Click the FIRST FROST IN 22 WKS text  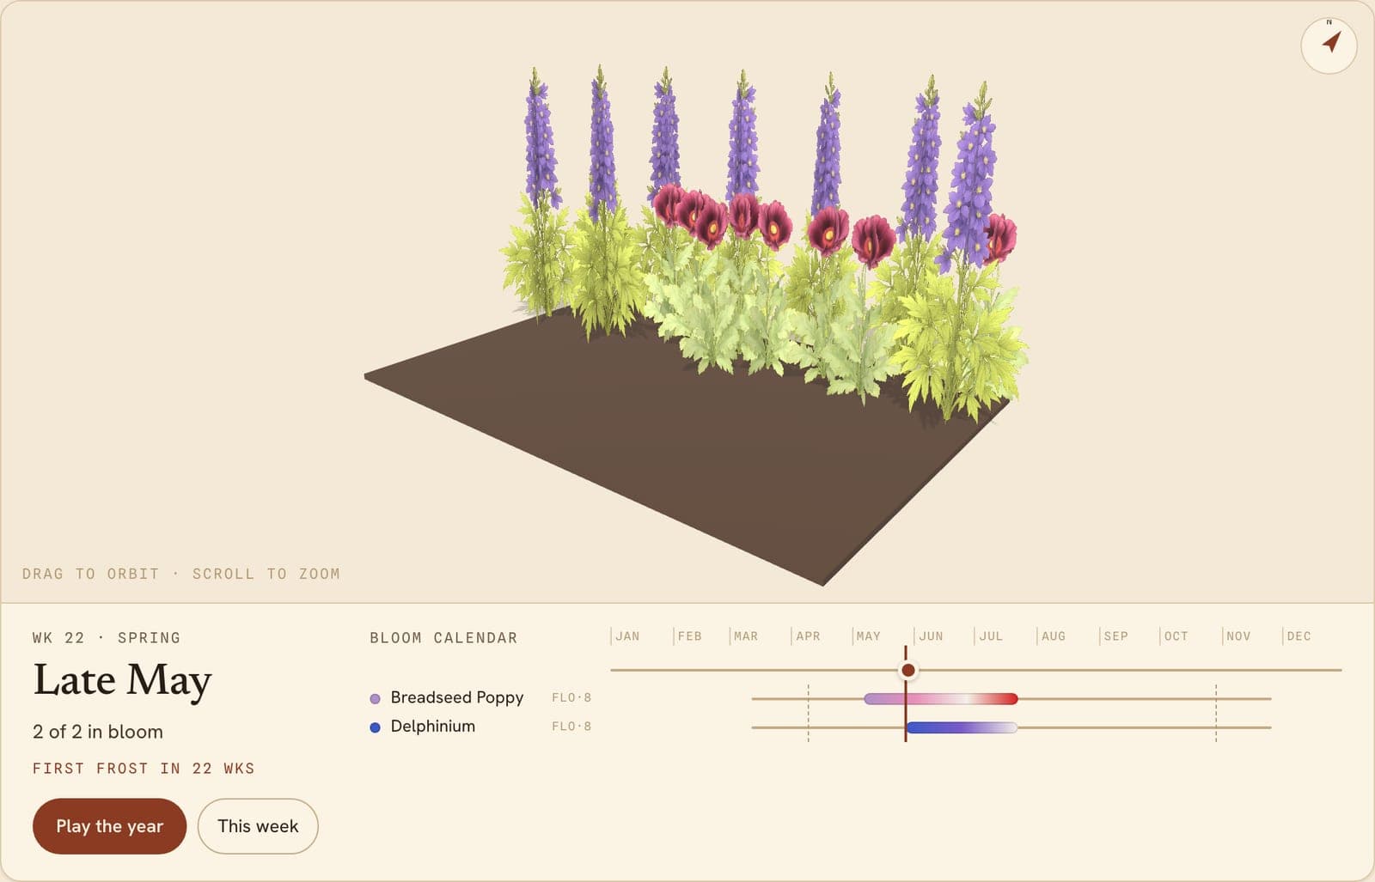(144, 769)
